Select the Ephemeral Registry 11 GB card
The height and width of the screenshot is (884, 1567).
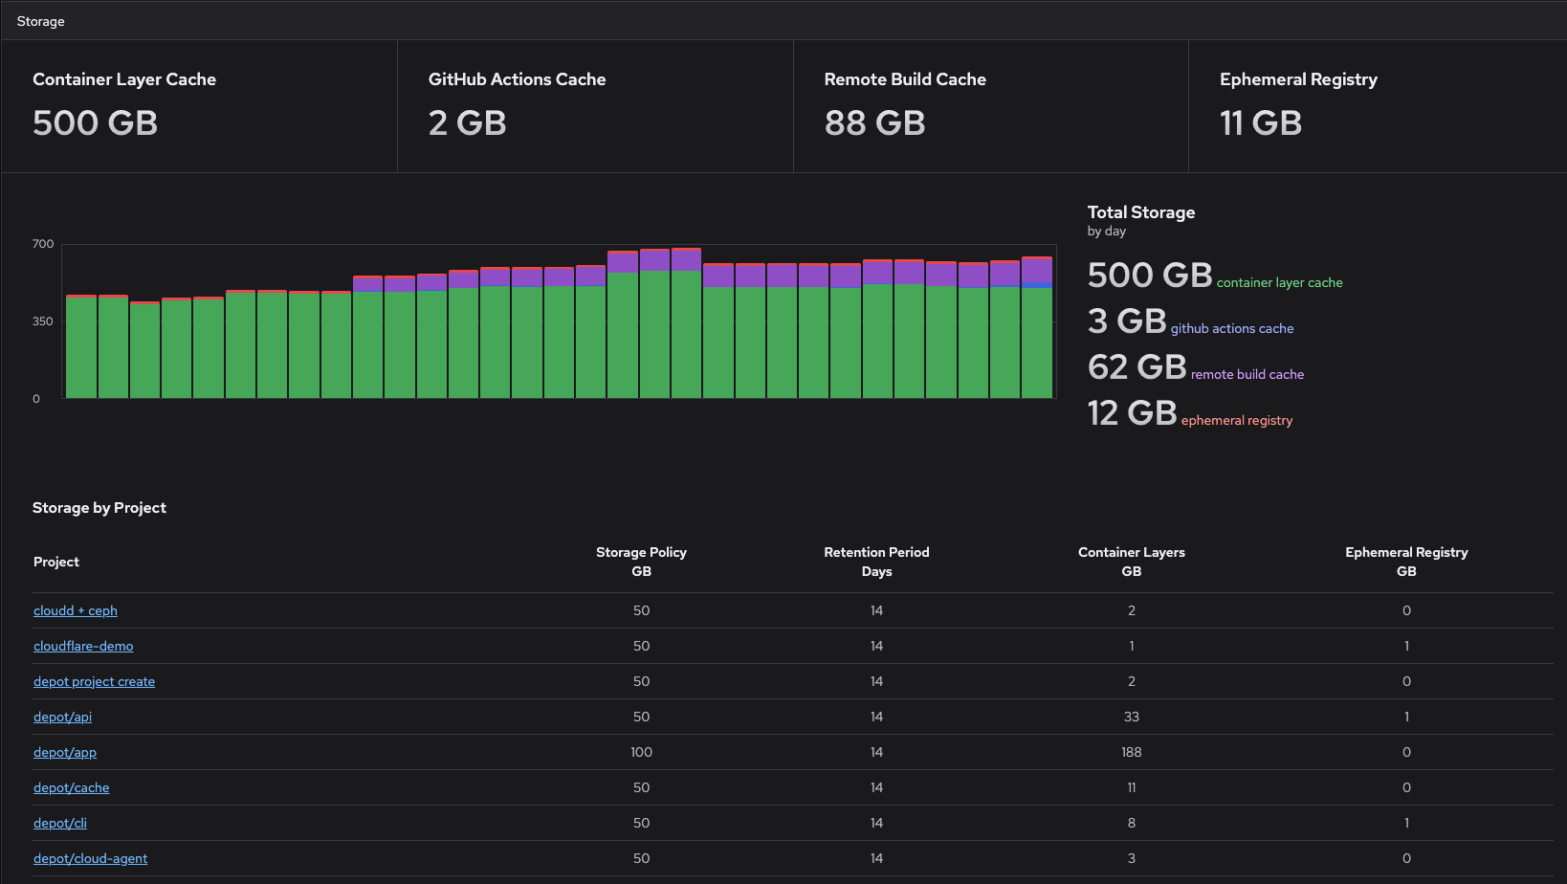tap(1377, 105)
